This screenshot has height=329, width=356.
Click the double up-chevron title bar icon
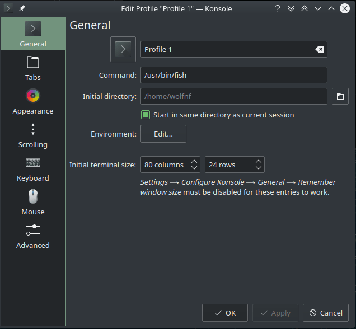[x=305, y=8]
